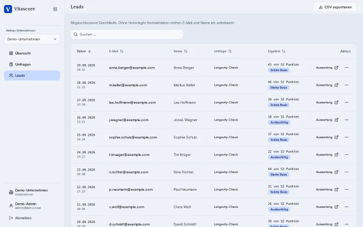Open Auswertung for Jonas Wagner
The height and width of the screenshot is (227, 363).
pos(327,120)
